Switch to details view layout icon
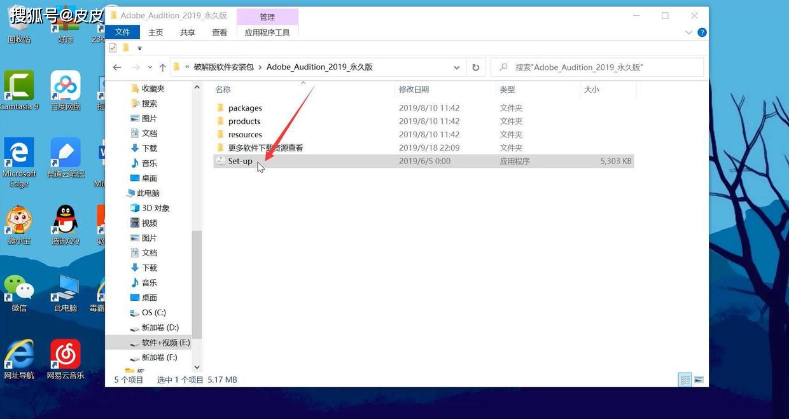 coord(685,380)
